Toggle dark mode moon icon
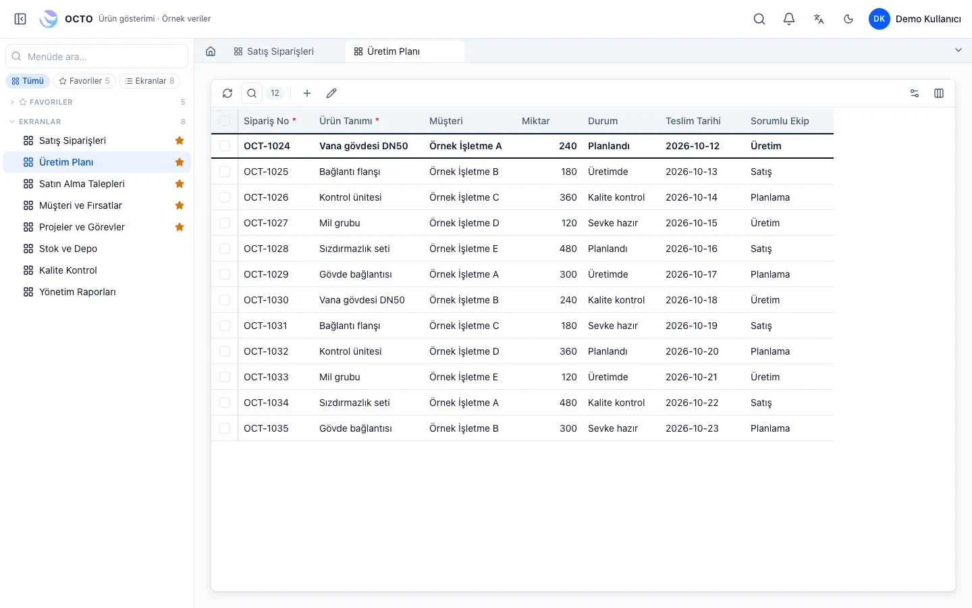Viewport: 972px width, 608px height. [848, 19]
